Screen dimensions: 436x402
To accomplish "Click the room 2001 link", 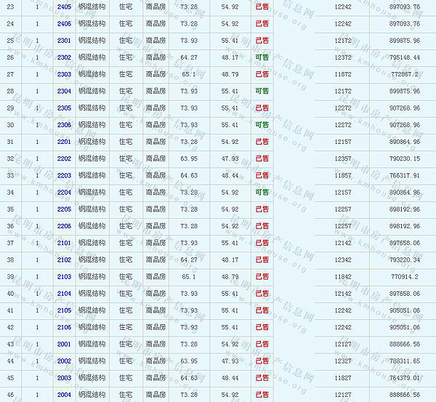I will pyautogui.click(x=64, y=344).
